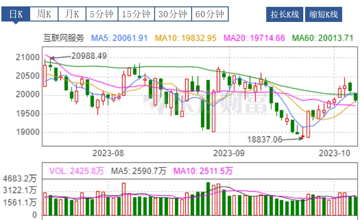Image resolution: width=360 pixels, height=220 pixels.
Task: Click the MA5 legend value label
Action: pos(119,38)
